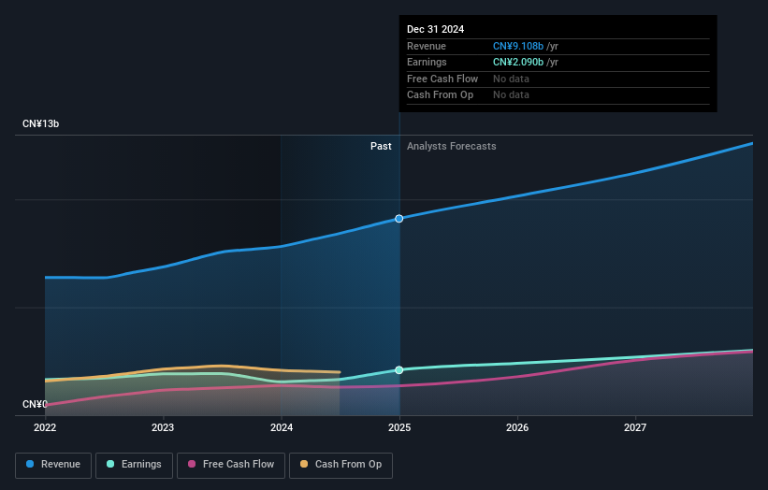The width and height of the screenshot is (768, 490).
Task: Click the Cash From Op tooltip row label
Action: coord(440,95)
